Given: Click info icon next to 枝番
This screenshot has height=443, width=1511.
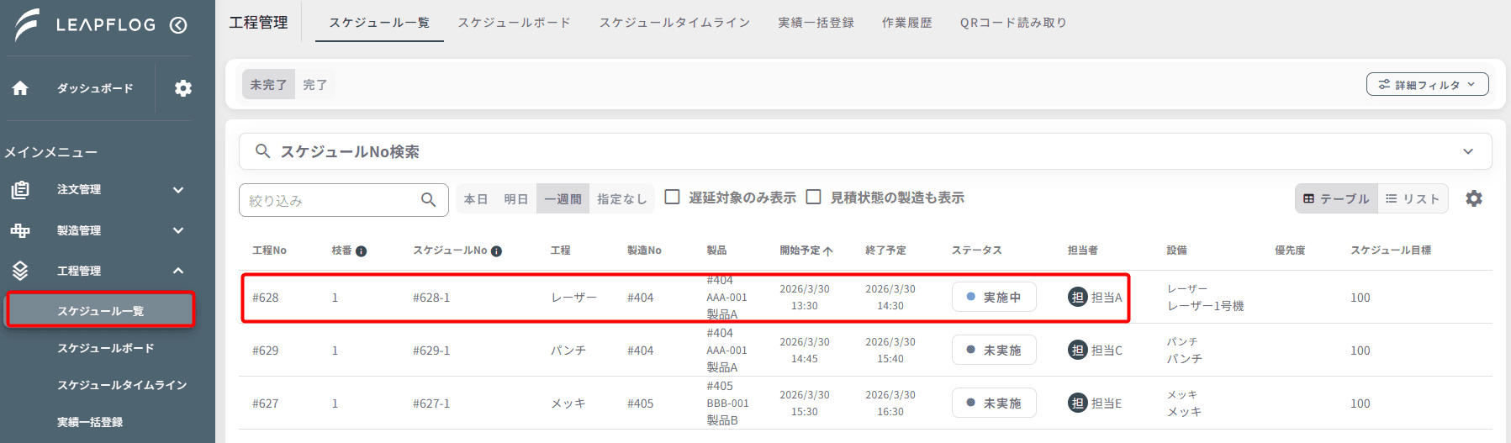Looking at the screenshot, I should click(361, 251).
